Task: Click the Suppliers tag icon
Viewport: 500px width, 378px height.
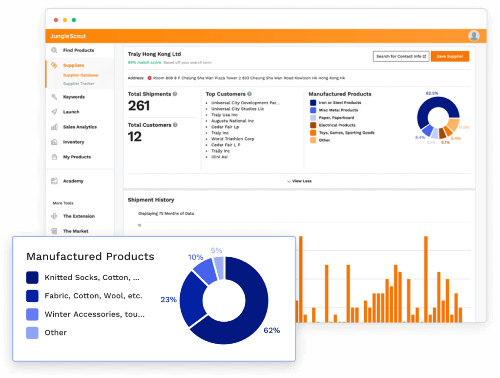Action: pos(54,65)
